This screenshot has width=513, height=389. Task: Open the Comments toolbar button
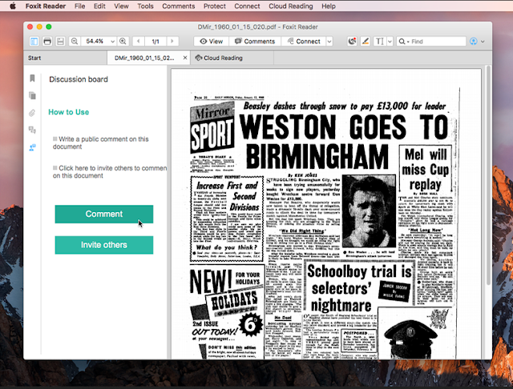tap(255, 42)
